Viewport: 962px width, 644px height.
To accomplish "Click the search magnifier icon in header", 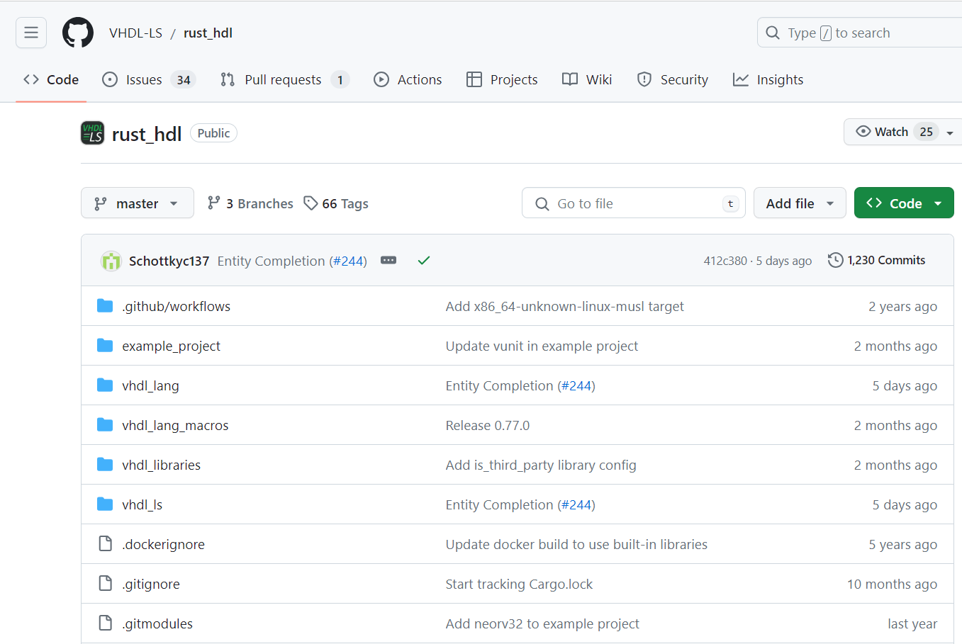I will 773,33.
